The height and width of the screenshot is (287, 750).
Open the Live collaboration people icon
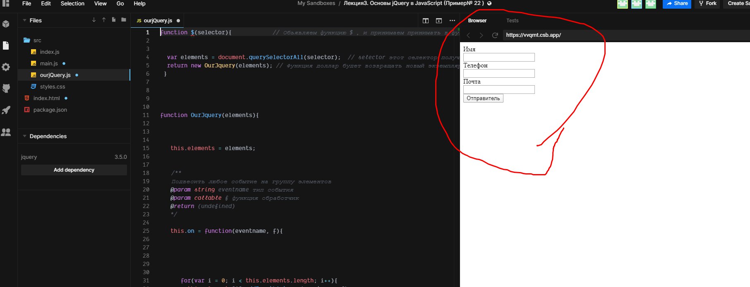pos(6,132)
